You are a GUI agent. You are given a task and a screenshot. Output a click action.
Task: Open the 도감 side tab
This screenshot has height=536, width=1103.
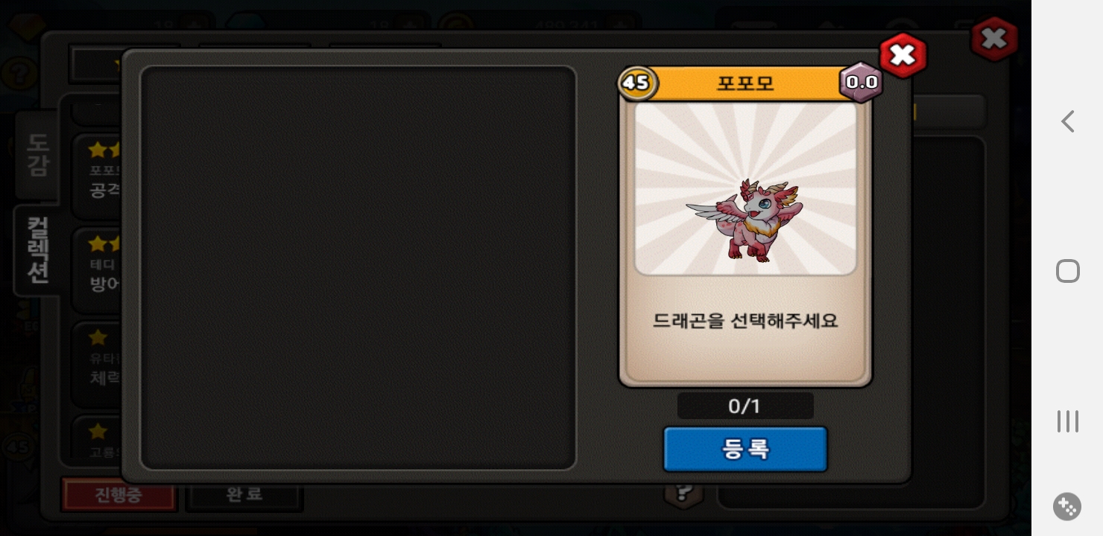point(37,155)
